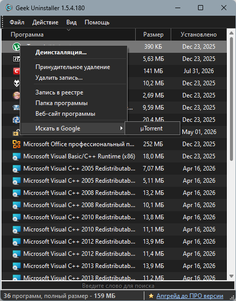The height and width of the screenshot is (301, 236).
Task: Click the green µTorrent icon in the first row
Action: point(17,47)
